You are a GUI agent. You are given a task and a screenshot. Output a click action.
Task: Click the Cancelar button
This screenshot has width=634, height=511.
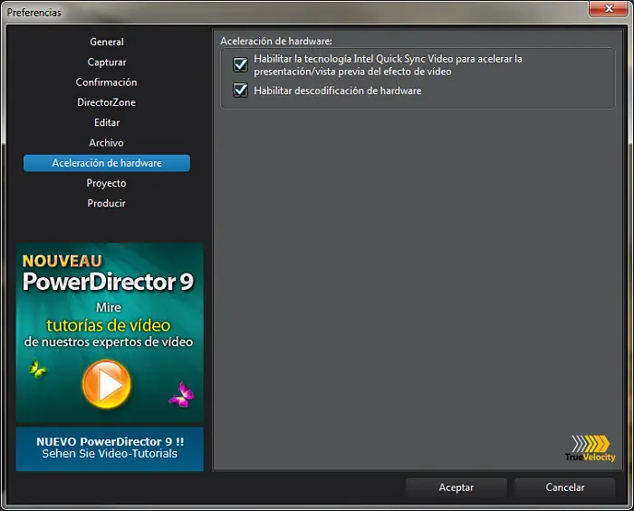tap(565, 487)
